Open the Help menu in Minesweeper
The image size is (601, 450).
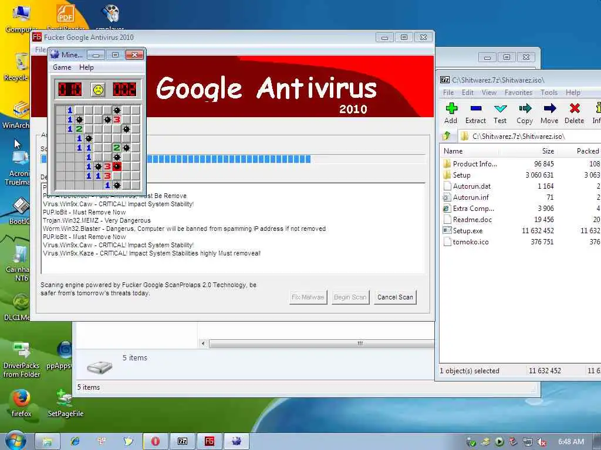tap(86, 67)
